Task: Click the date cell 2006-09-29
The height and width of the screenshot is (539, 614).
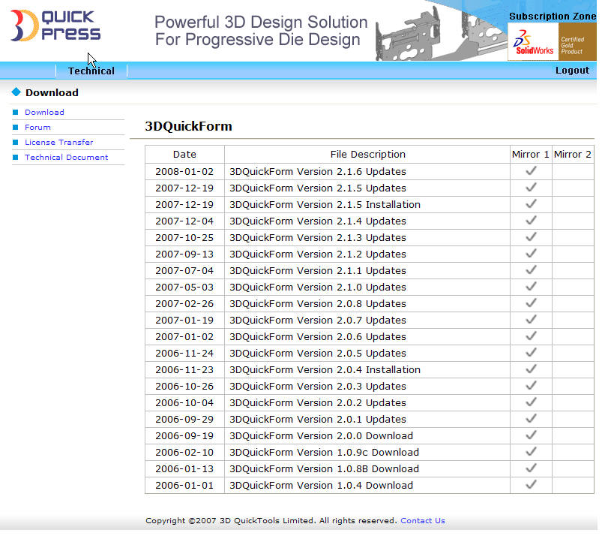Action: [184, 419]
